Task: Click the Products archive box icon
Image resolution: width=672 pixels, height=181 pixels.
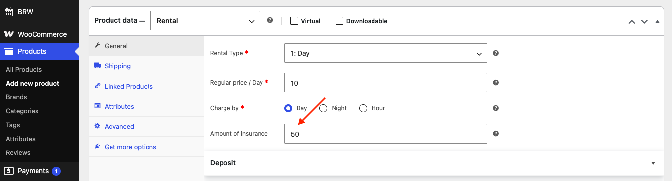Action: coord(9,51)
